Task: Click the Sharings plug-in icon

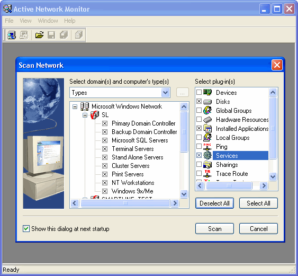Action: [x=207, y=165]
